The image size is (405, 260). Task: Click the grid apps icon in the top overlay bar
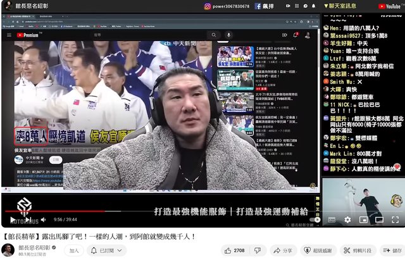pos(297,6)
